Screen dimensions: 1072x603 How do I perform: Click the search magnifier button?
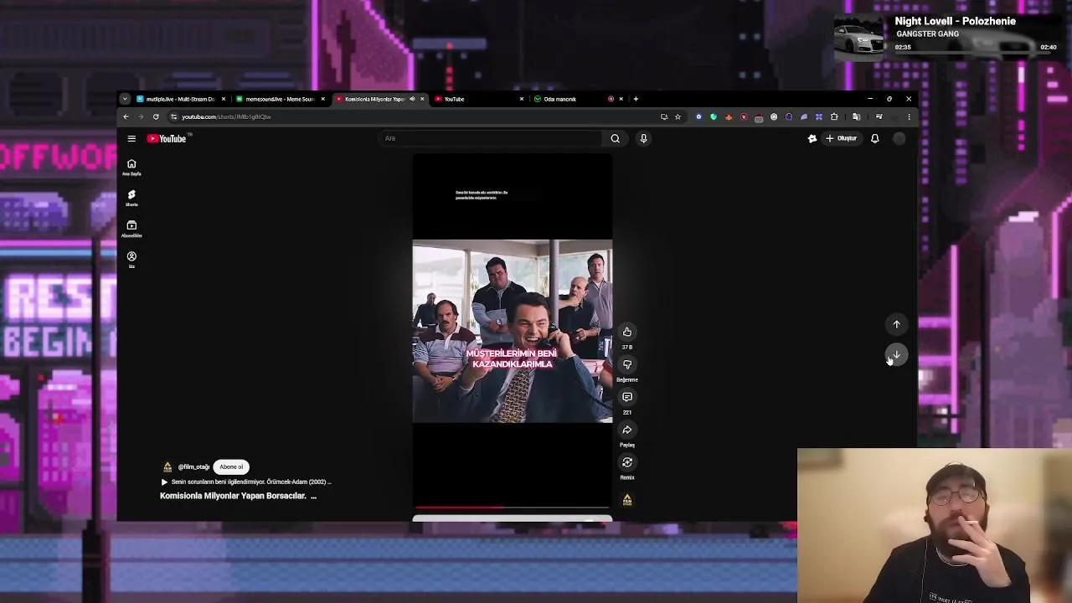pyautogui.click(x=615, y=138)
